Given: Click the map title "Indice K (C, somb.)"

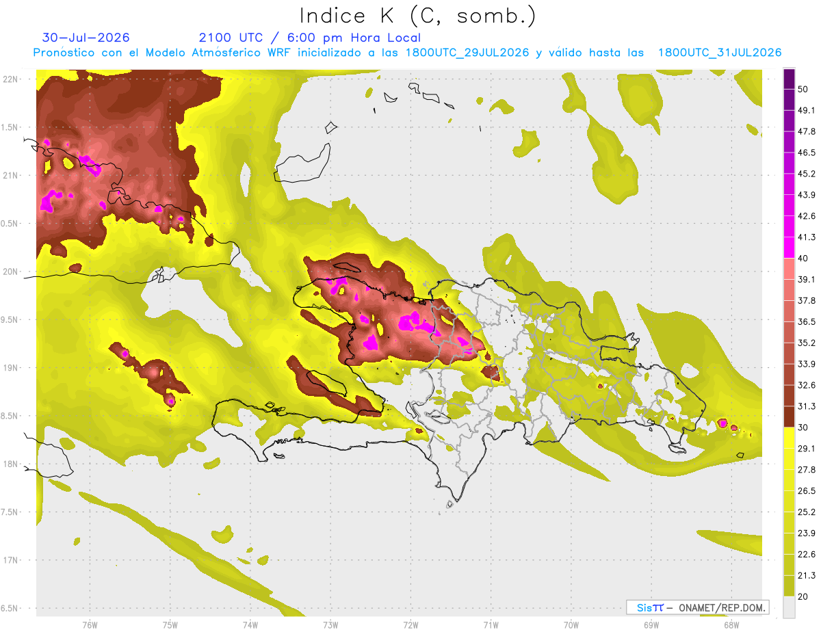Looking at the screenshot, I should (x=418, y=16).
